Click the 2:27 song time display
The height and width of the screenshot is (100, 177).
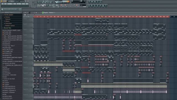tap(45, 2)
